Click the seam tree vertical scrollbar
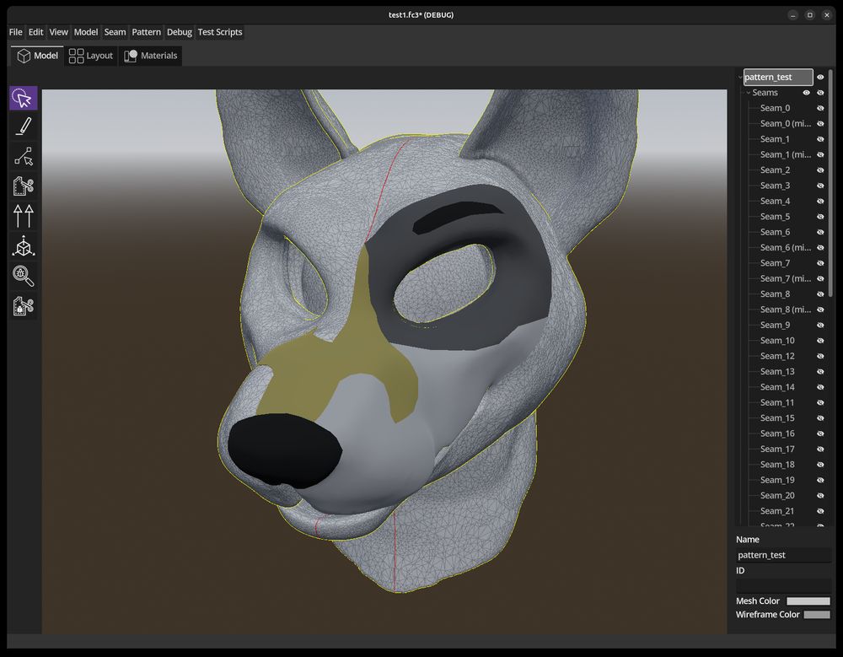843x657 pixels. [x=831, y=183]
